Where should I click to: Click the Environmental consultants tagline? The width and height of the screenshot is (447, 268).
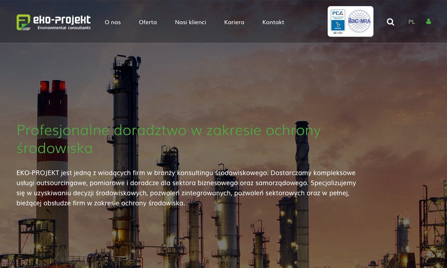[x=64, y=28]
